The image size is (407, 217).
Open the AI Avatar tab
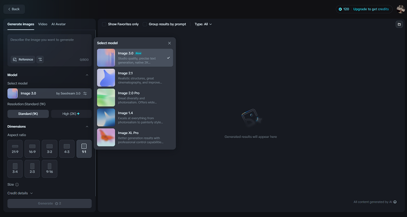(58, 24)
